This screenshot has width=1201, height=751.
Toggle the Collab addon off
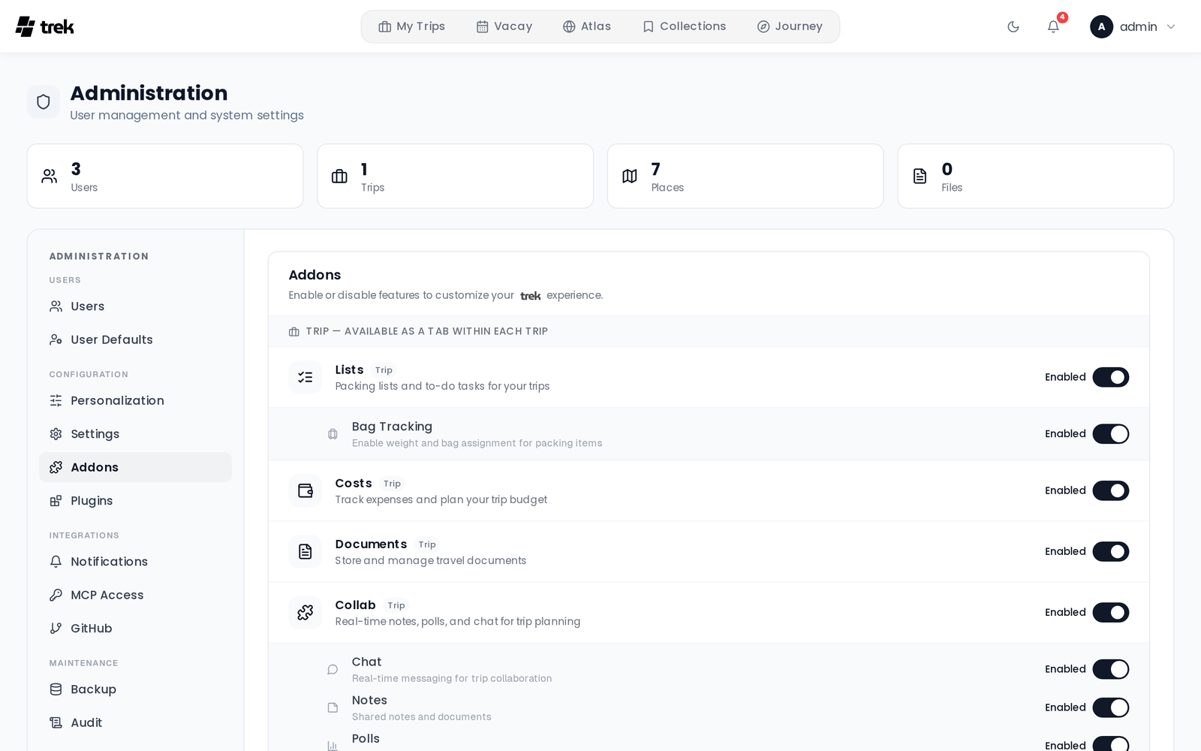[x=1110, y=612]
